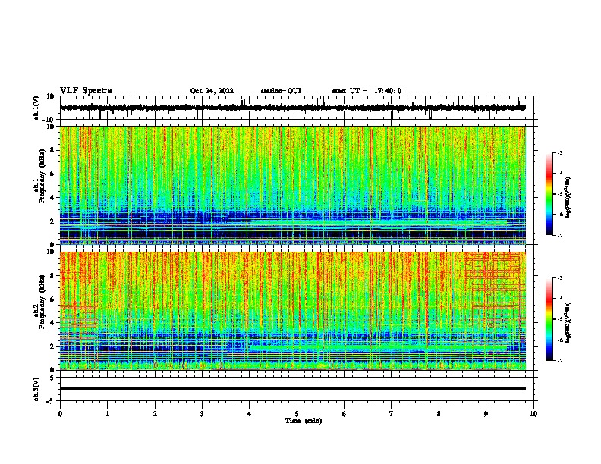The image size is (601, 464).
Task: Click the ch.1 spectrogram color scale bar
Action: tap(549, 194)
